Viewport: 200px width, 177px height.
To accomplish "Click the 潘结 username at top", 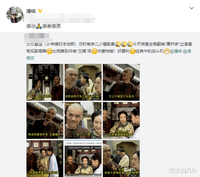I will [x=31, y=11].
